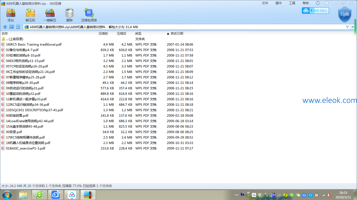Open the skin (shirt) icon in title bar

coord(318,3)
